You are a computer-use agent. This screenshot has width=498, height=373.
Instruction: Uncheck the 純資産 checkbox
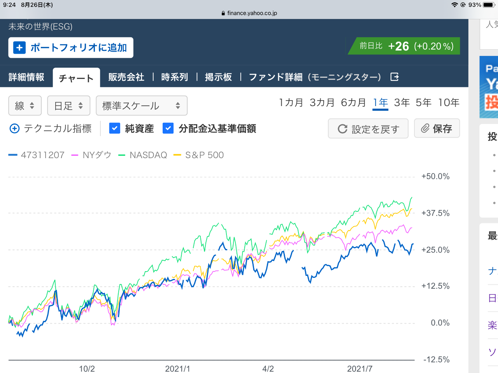(x=115, y=128)
